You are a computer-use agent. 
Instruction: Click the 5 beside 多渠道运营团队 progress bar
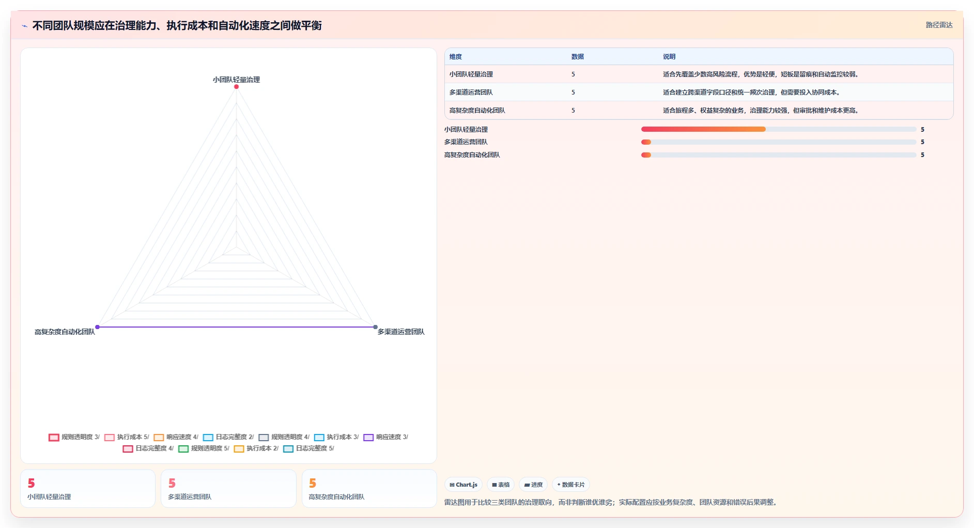click(x=922, y=142)
